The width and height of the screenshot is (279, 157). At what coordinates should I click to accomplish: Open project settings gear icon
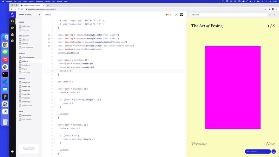tap(12, 41)
